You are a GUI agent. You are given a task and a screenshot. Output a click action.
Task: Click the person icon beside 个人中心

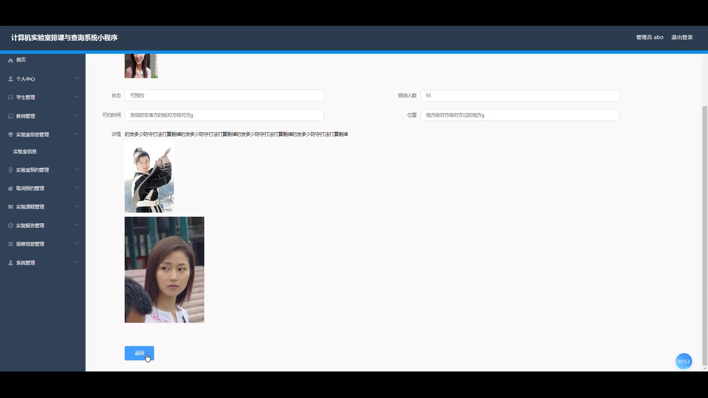[11, 79]
